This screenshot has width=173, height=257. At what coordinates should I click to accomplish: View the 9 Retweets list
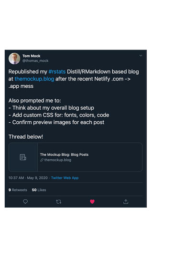(18, 190)
